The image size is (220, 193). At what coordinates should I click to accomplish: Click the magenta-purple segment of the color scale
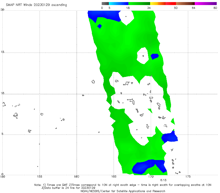[x=206, y=4]
